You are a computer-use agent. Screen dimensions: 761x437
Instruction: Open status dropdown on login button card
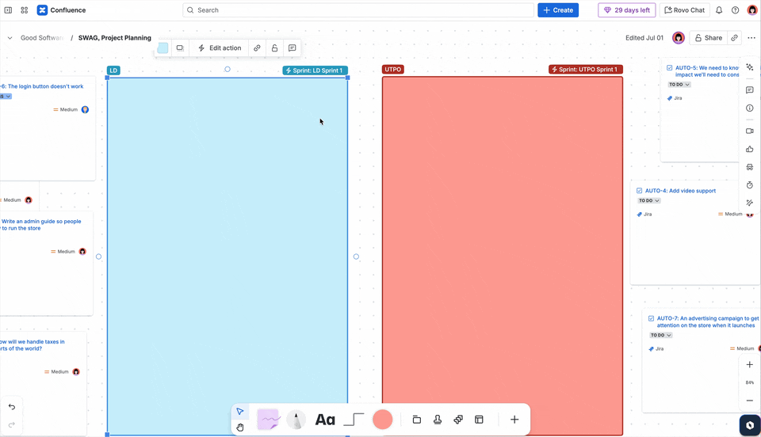[6, 97]
